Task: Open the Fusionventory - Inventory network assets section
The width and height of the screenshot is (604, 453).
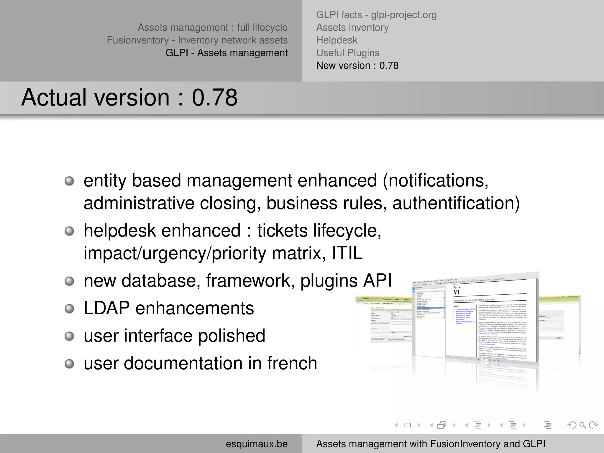Action: tap(197, 40)
